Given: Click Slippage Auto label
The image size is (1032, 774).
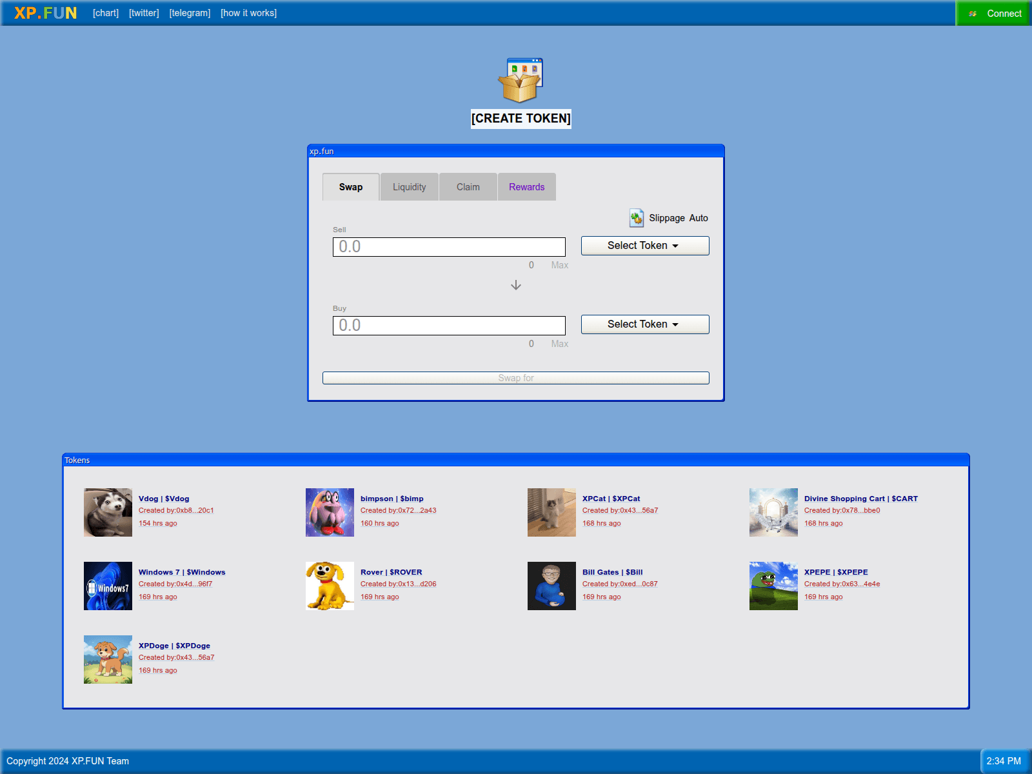Looking at the screenshot, I should (679, 218).
